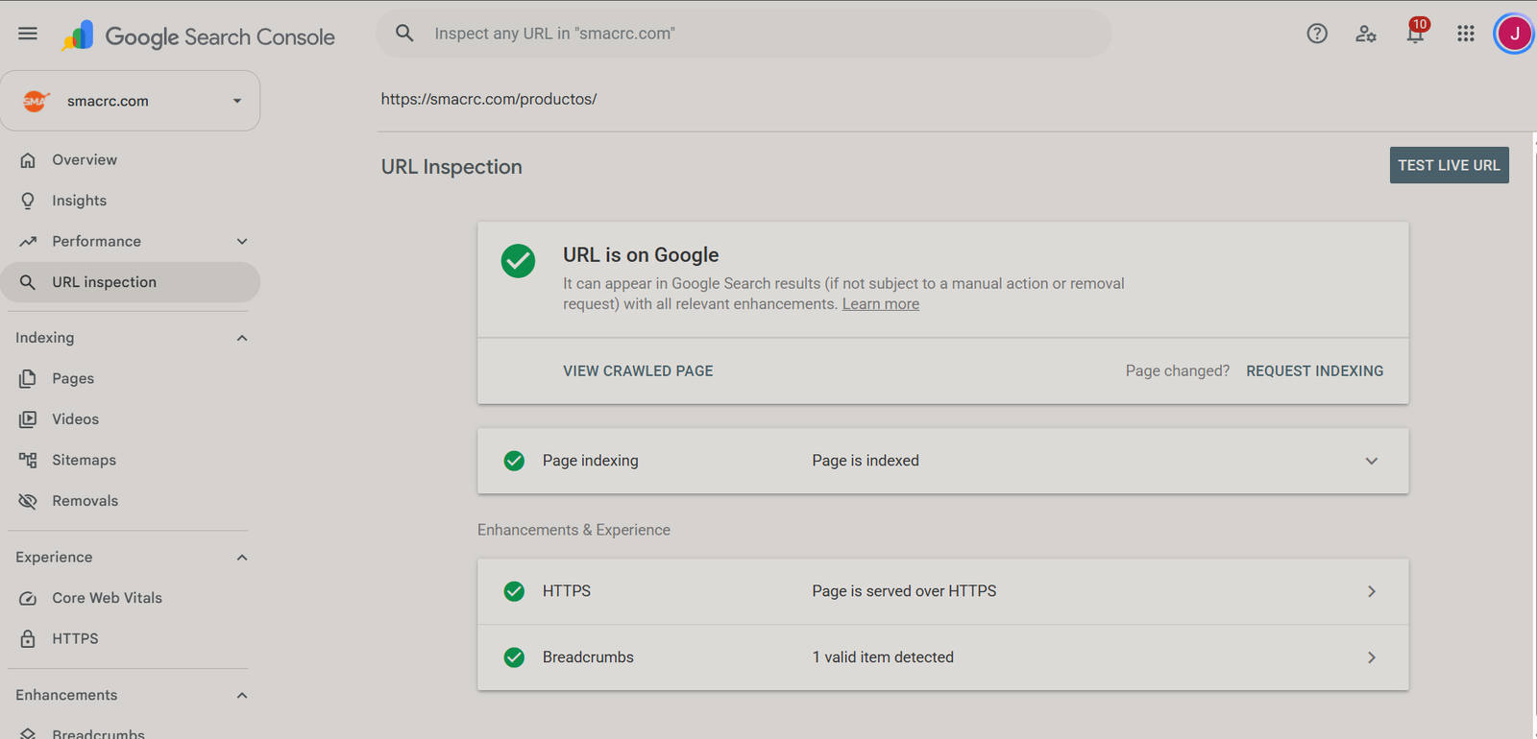The image size is (1537, 739).
Task: Collapse the Indexing section
Action: coord(242,338)
